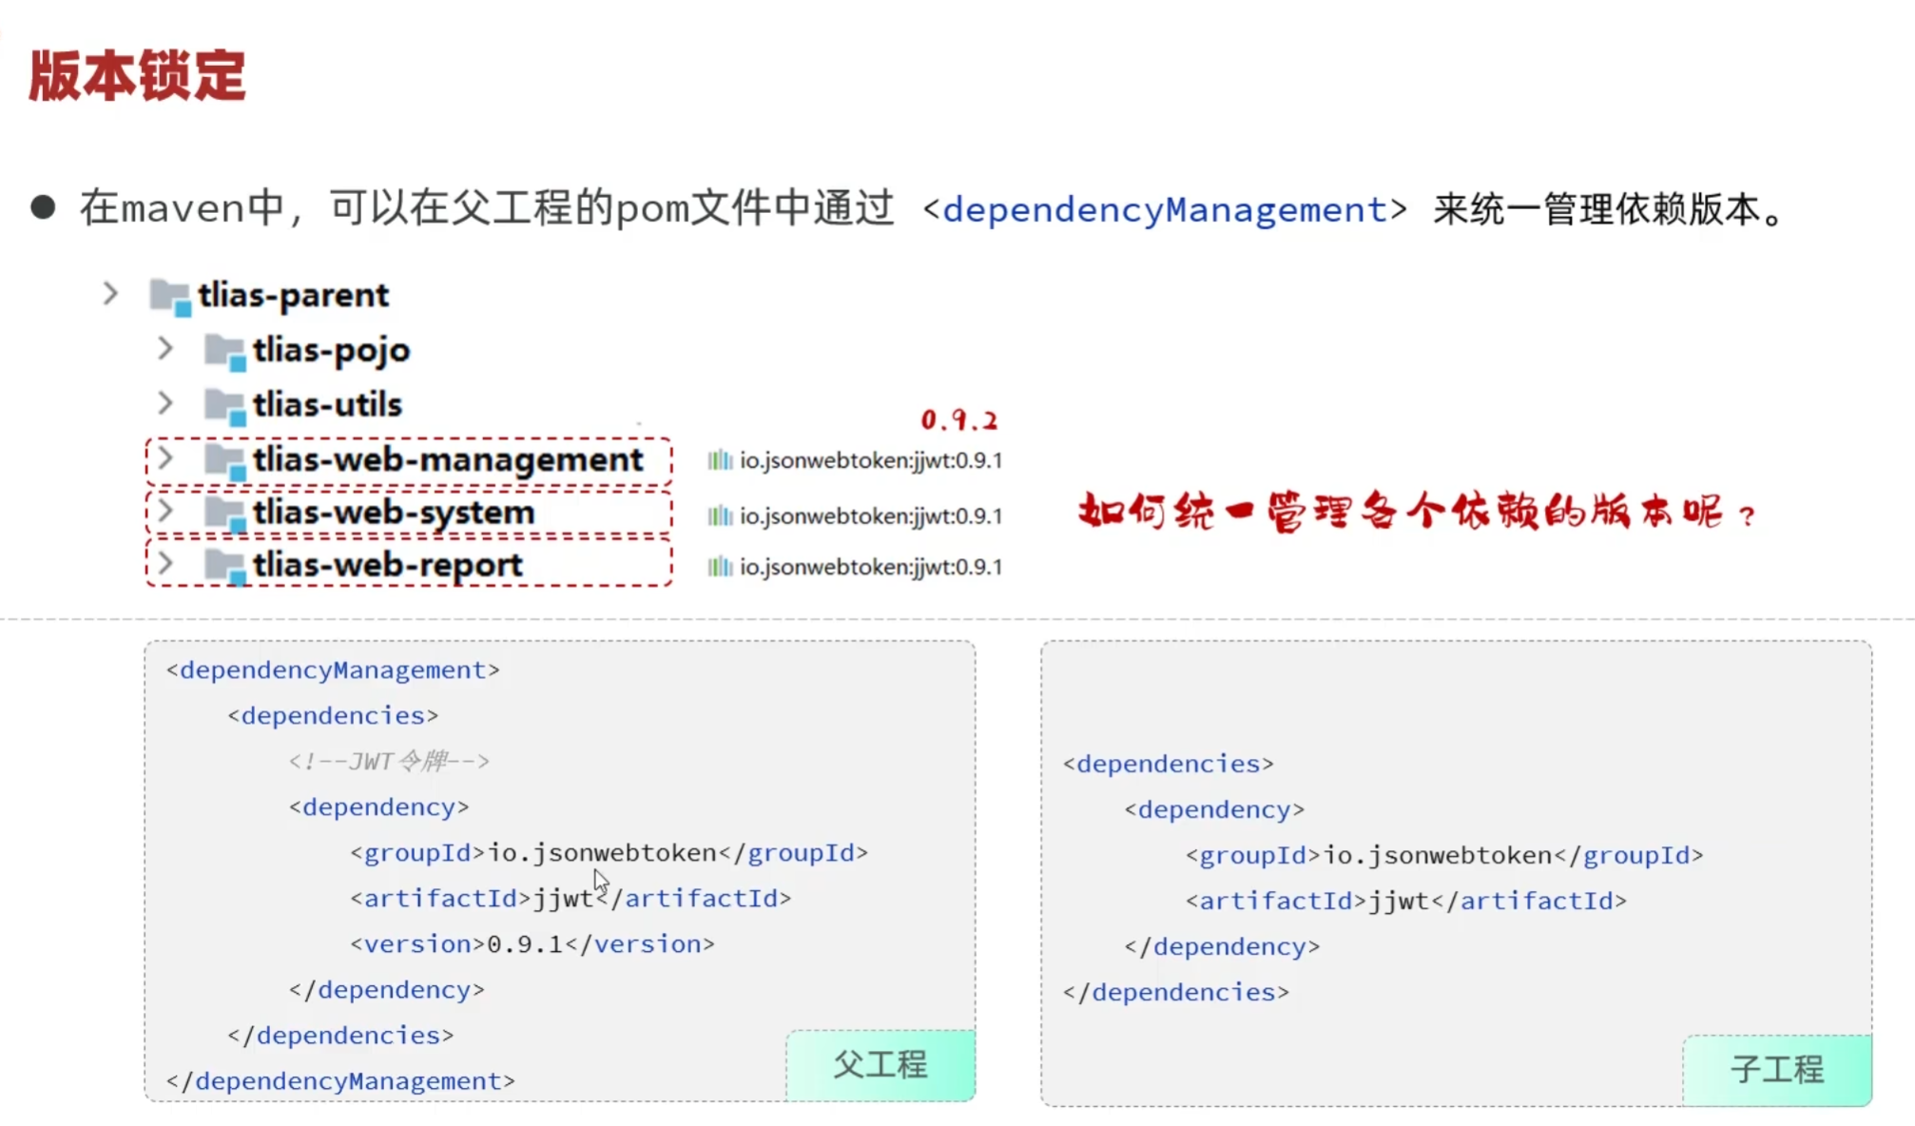Expand the tlias-web-report chevron
This screenshot has height=1126, width=1915.
(165, 563)
